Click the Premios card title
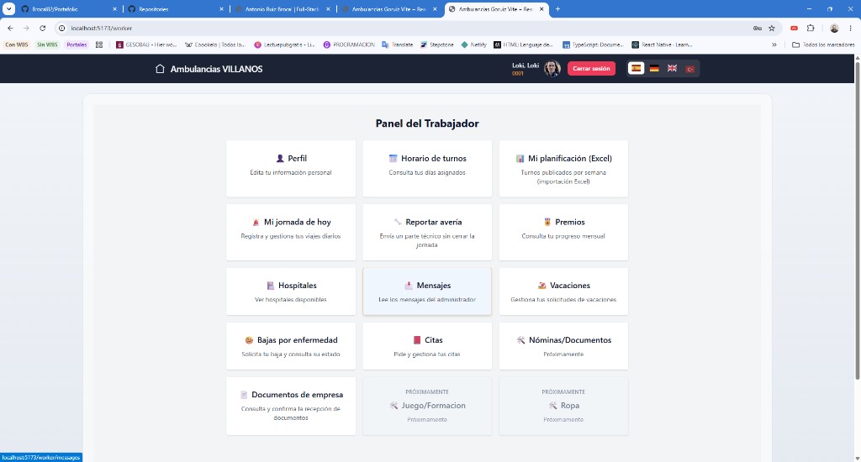 570,222
